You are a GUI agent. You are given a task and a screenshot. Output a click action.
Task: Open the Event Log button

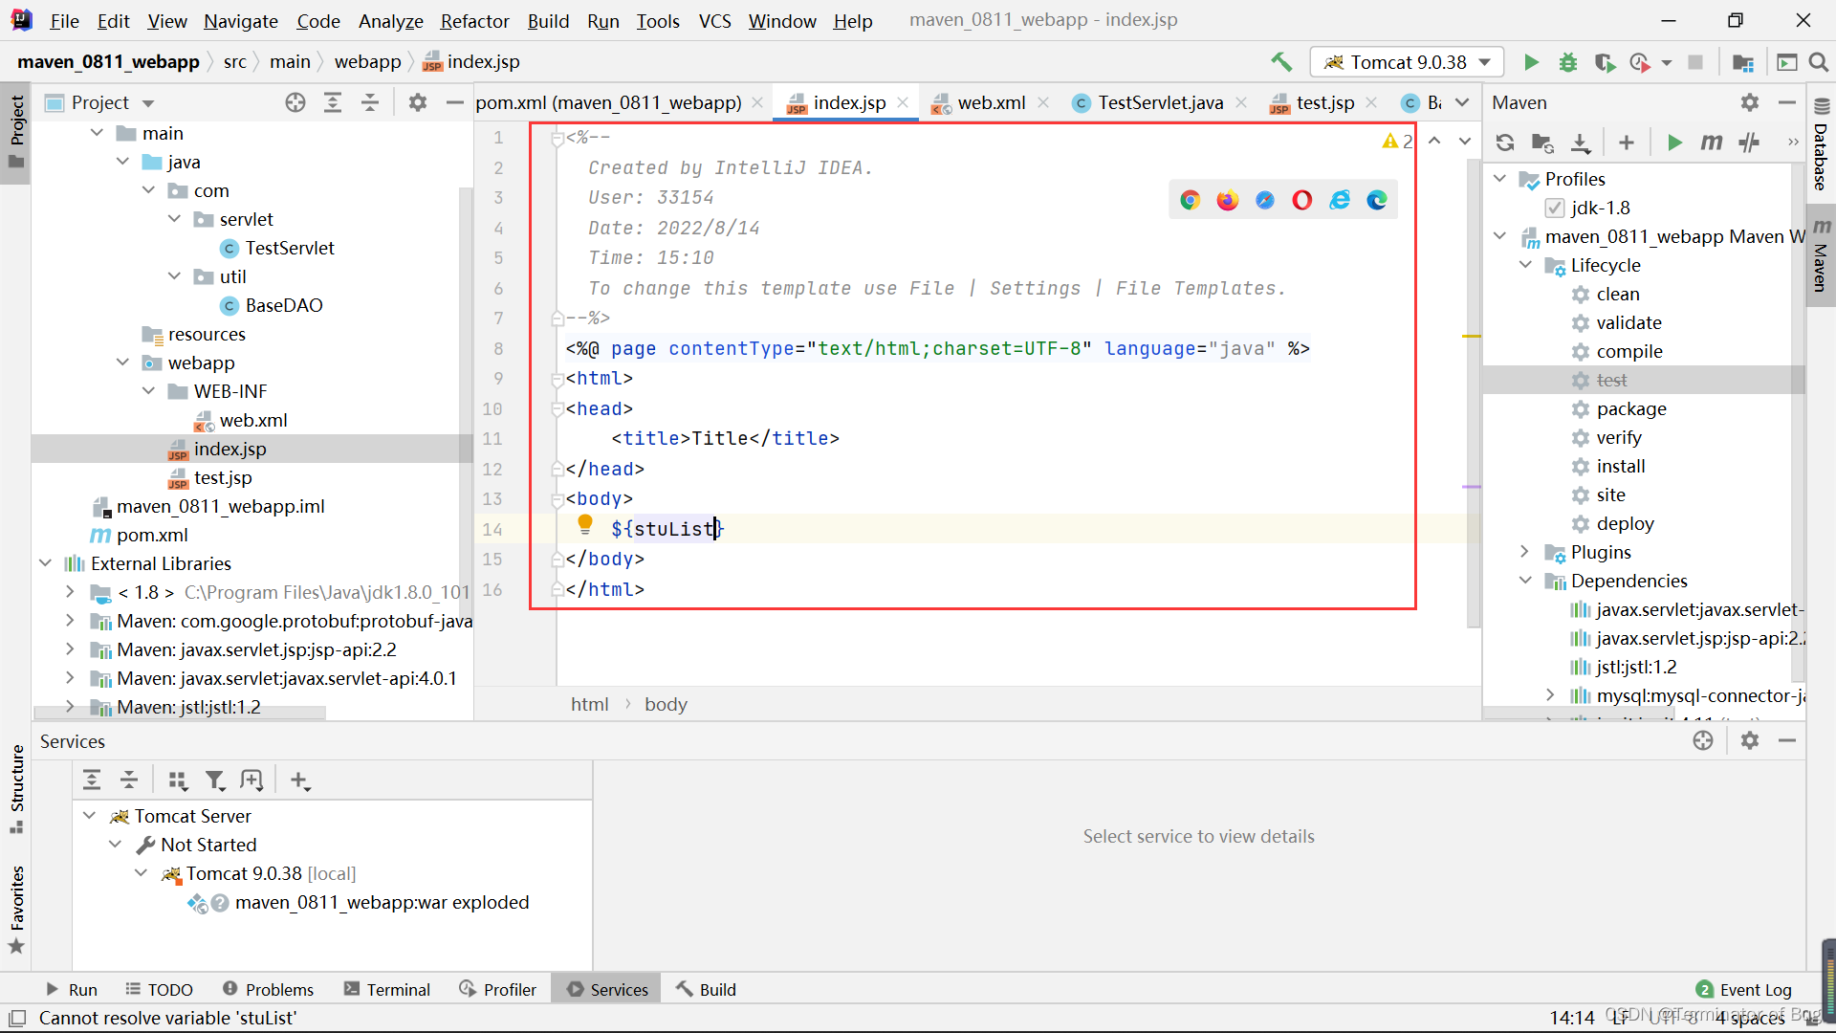pos(1743,989)
